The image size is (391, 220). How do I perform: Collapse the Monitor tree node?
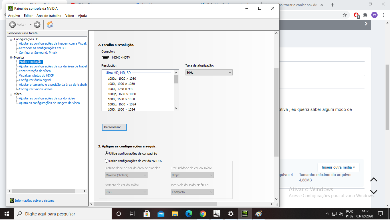(11, 57)
